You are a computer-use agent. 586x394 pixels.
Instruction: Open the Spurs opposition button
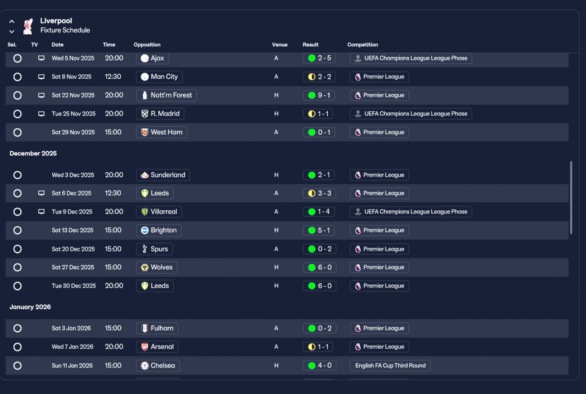coord(155,249)
